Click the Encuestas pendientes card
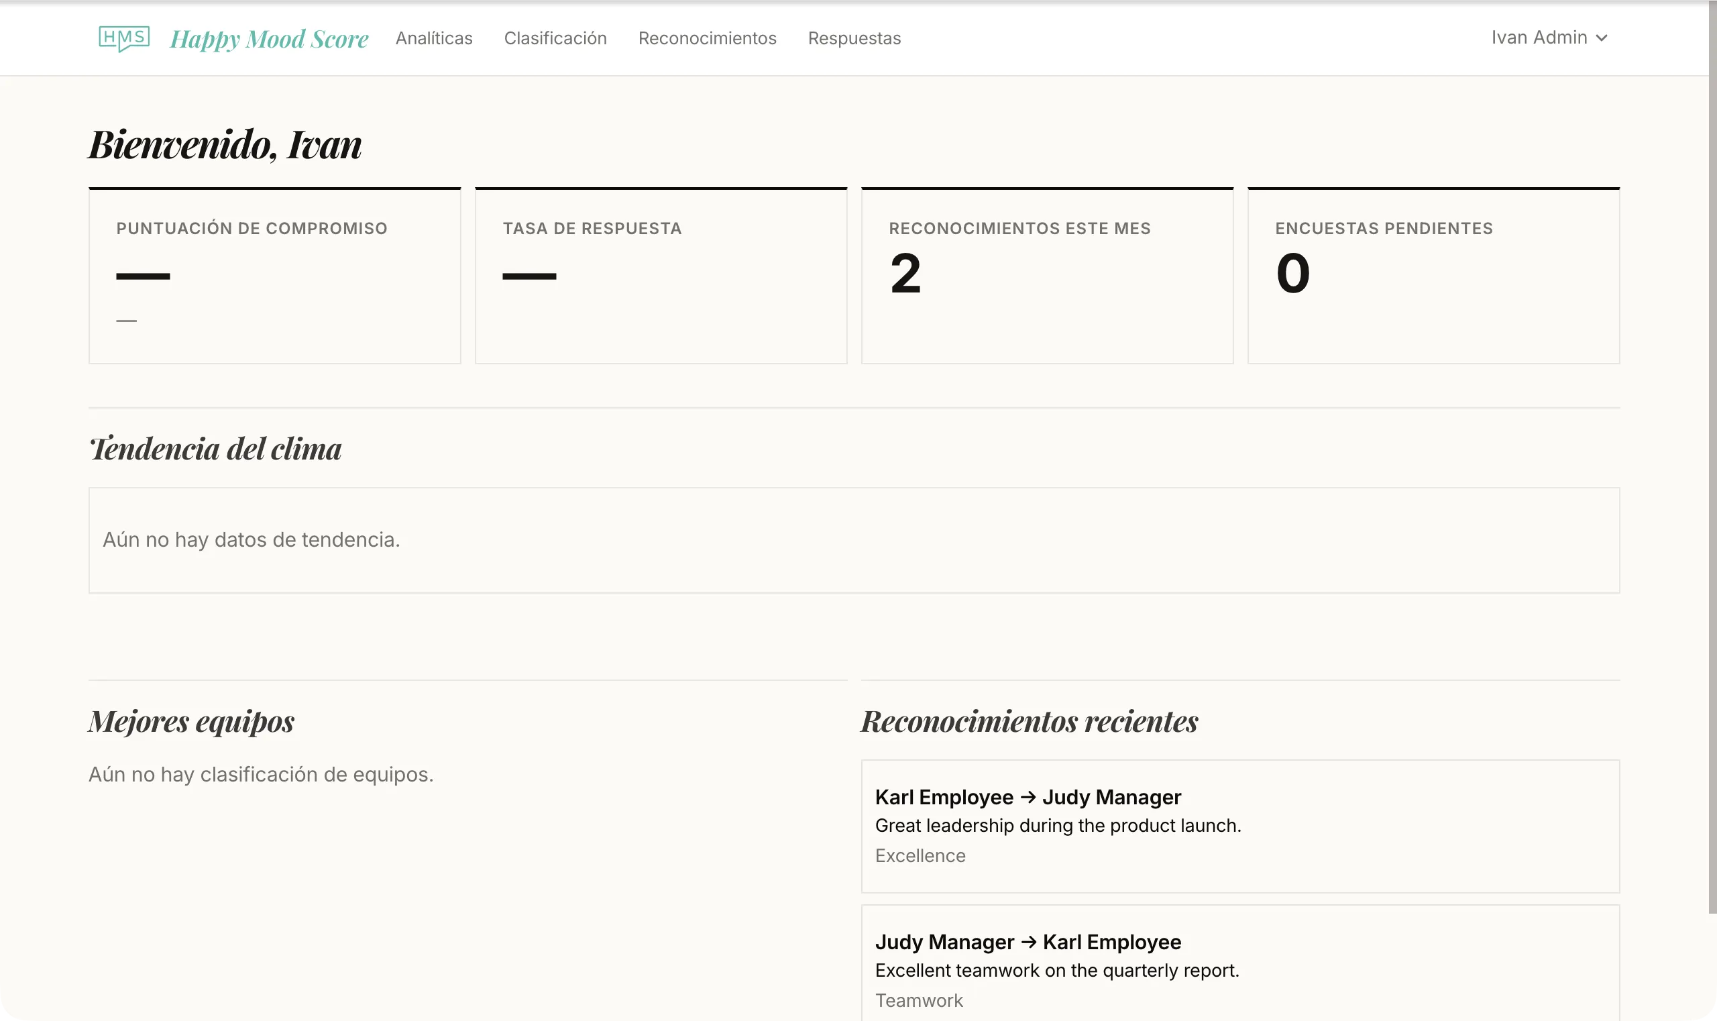 point(1433,275)
